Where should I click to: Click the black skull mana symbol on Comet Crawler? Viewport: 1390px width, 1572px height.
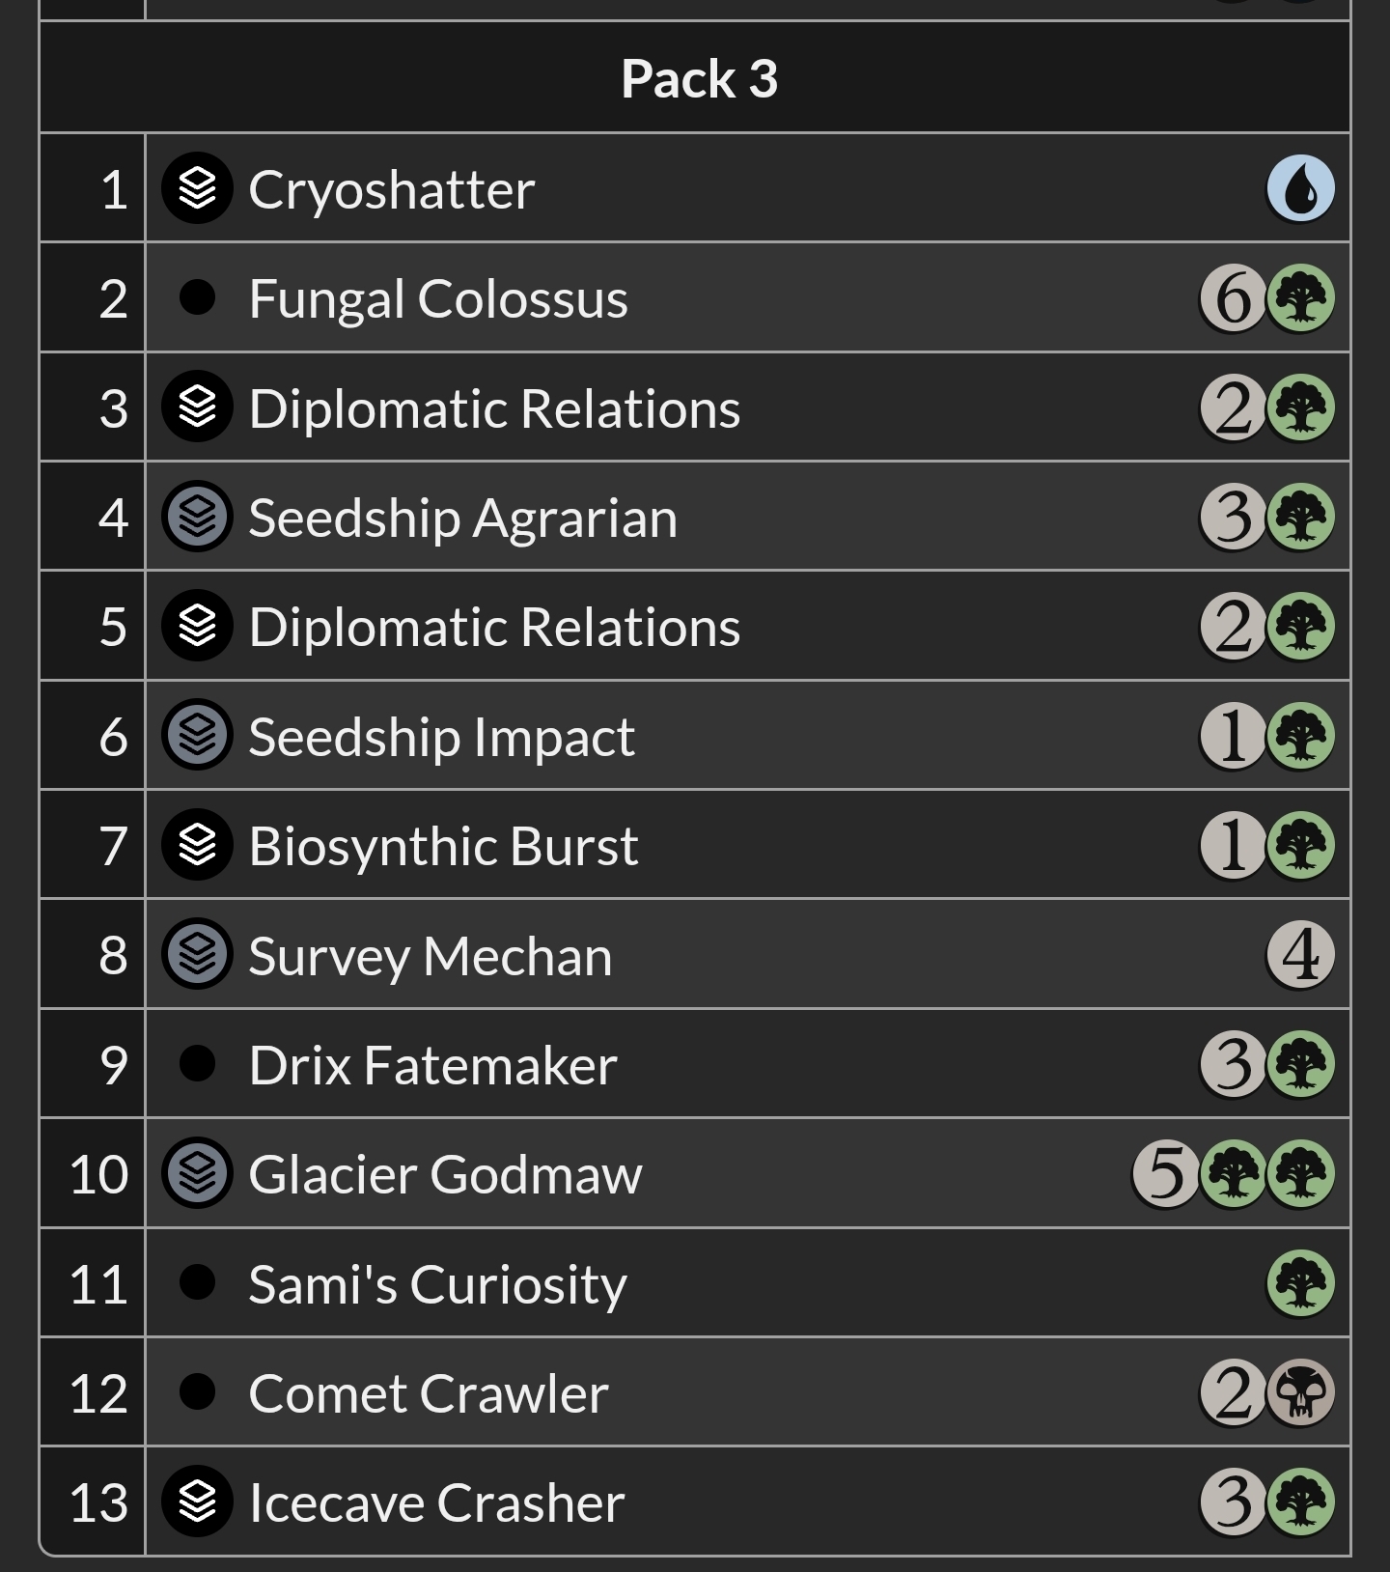pos(1300,1392)
